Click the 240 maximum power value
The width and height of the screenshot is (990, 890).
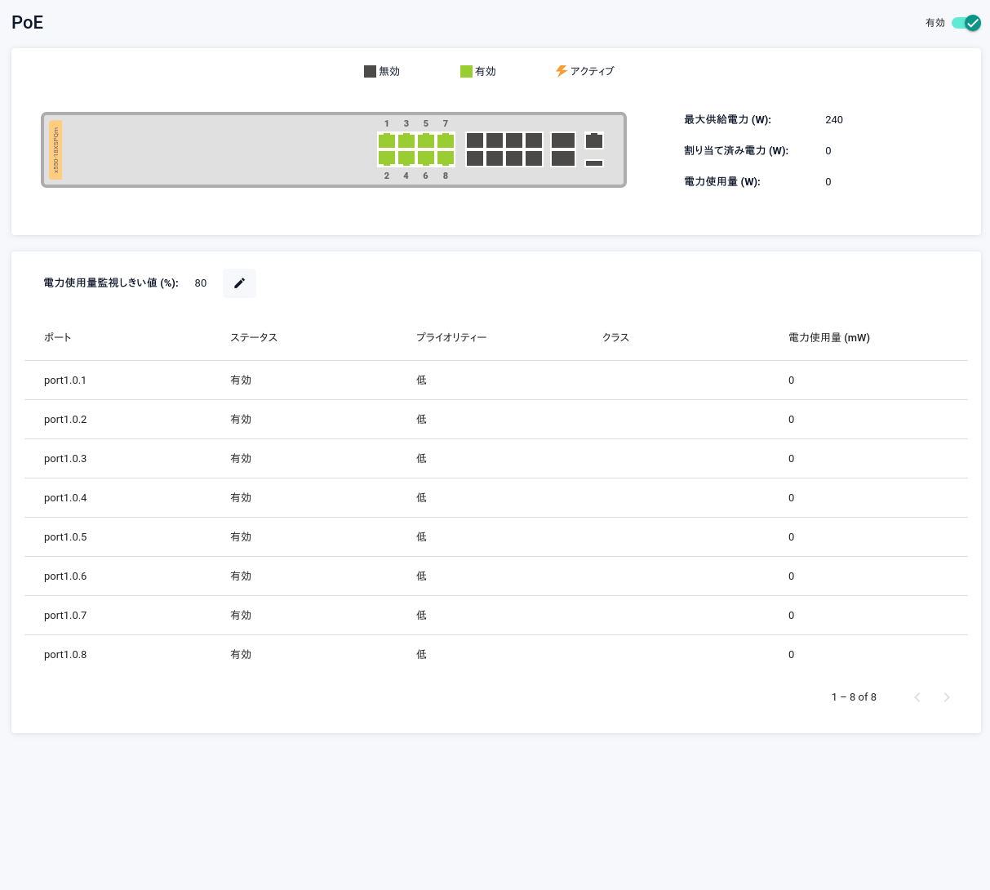click(834, 120)
